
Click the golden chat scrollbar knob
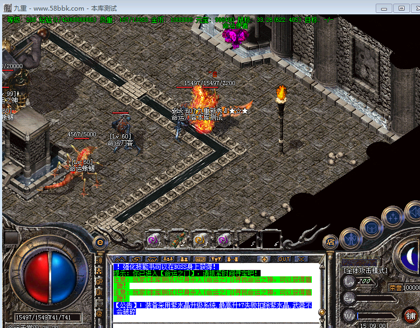point(322,312)
